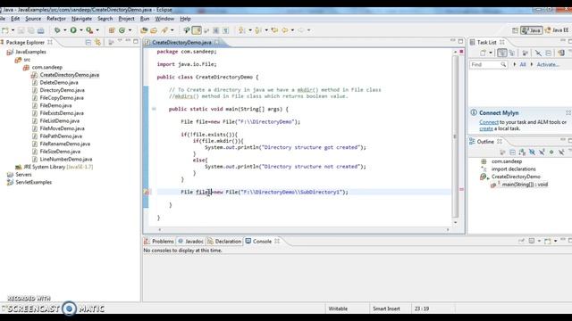Open the External Tools dropdown arrow
Image resolution: width=572 pixels, height=321 pixels.
coord(97,30)
